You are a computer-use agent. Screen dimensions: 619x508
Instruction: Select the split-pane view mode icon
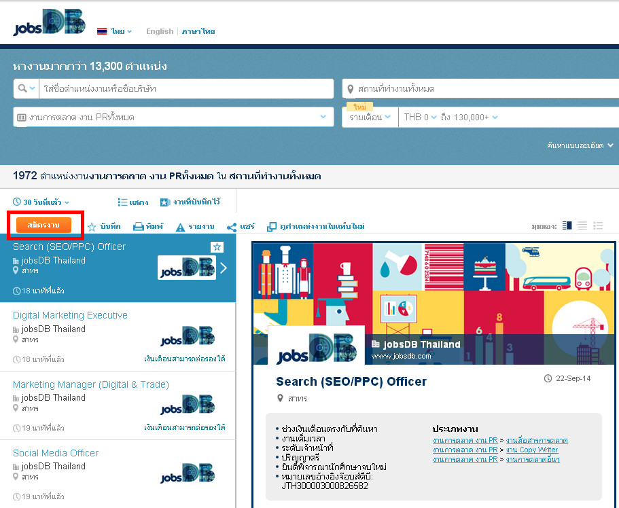point(567,225)
